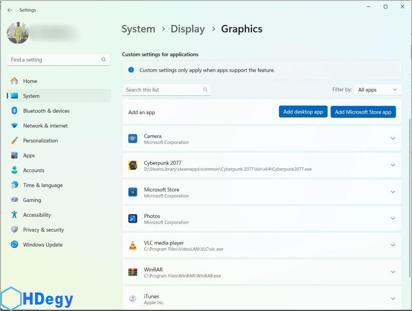Open Bluetooth & devices settings

[46, 111]
